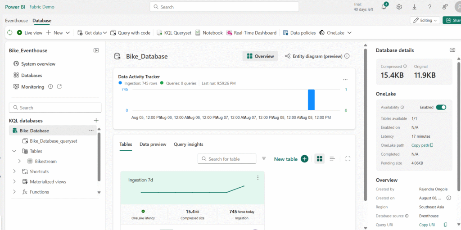461x230 pixels.
Task: Open the Data preview tab
Action: tap(153, 144)
